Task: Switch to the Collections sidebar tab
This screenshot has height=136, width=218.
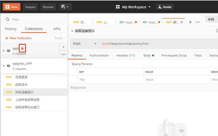Action: 34,29
